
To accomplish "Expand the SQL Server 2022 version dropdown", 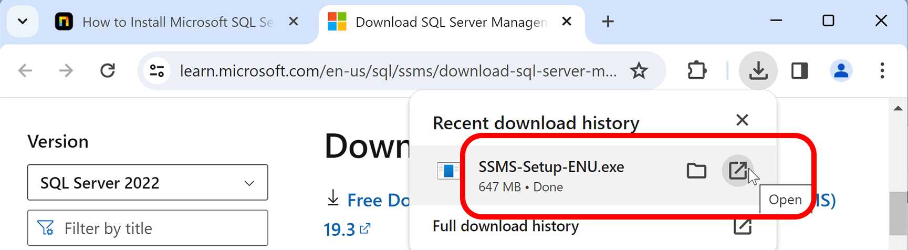I will (148, 183).
